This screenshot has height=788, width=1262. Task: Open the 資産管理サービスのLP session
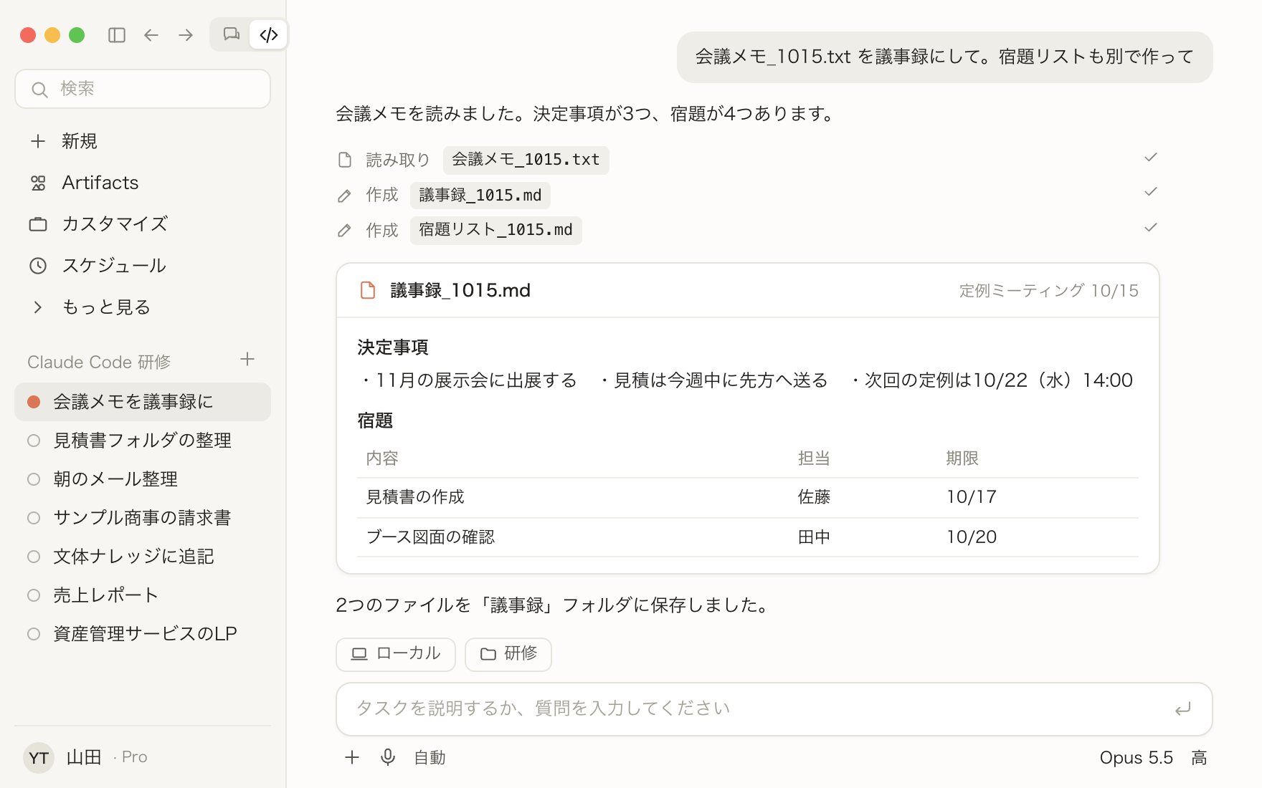pos(143,634)
